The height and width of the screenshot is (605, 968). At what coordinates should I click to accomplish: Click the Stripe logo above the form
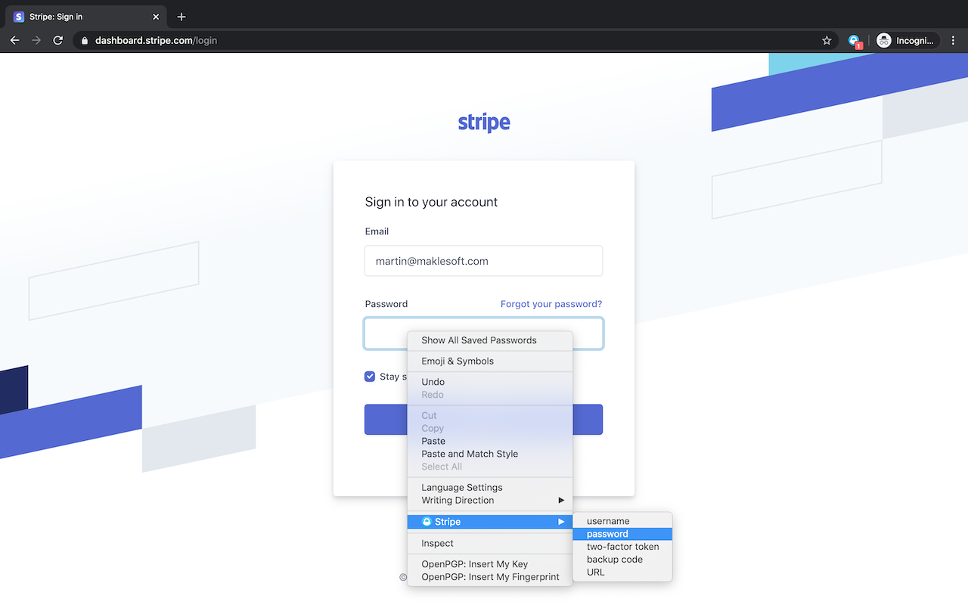(484, 123)
